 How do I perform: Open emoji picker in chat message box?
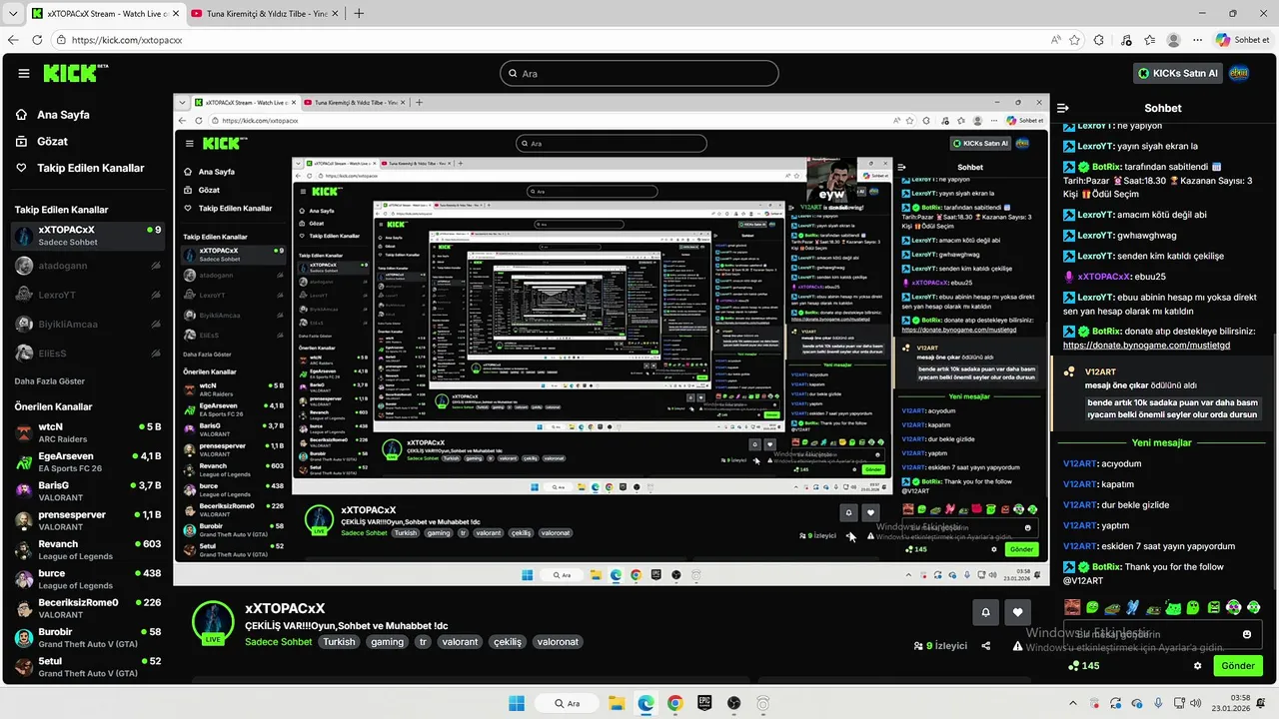(1247, 634)
